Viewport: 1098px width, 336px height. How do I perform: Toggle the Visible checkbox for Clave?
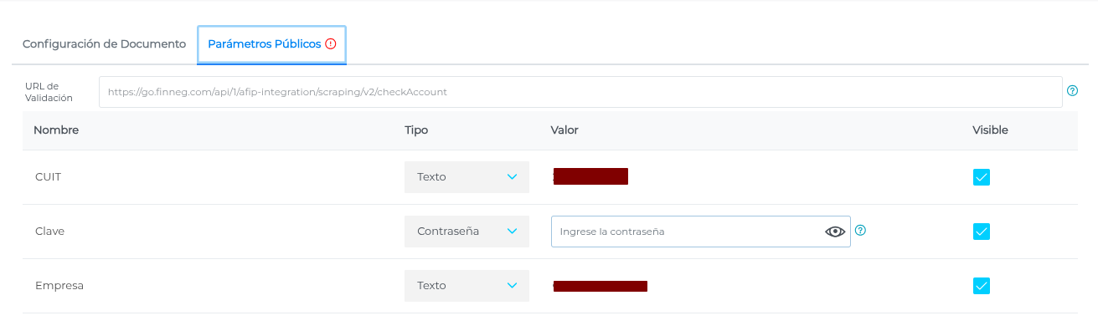pos(982,232)
